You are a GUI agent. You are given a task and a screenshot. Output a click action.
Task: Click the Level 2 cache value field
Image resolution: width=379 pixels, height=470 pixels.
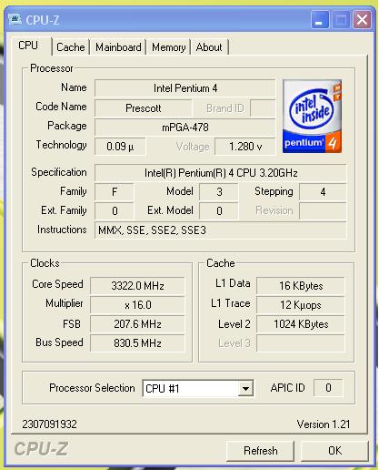click(x=301, y=324)
